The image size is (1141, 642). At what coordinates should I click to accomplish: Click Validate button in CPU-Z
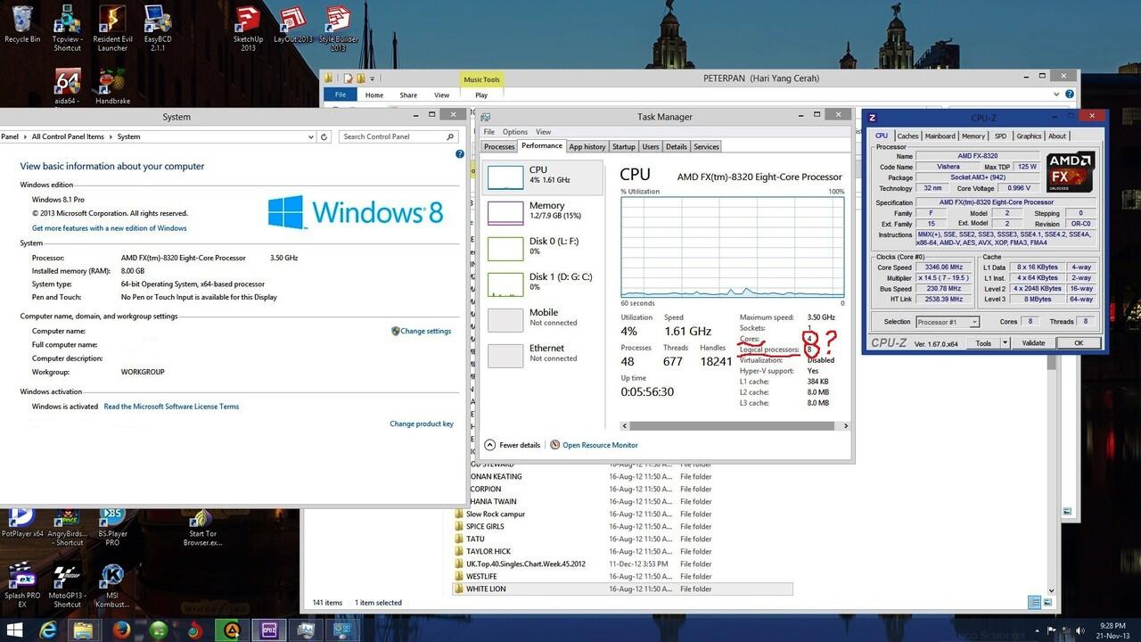coord(1033,342)
